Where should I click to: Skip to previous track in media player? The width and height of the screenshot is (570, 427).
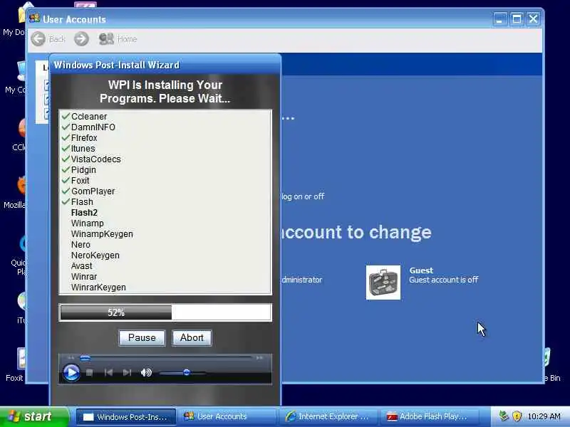tap(108, 372)
